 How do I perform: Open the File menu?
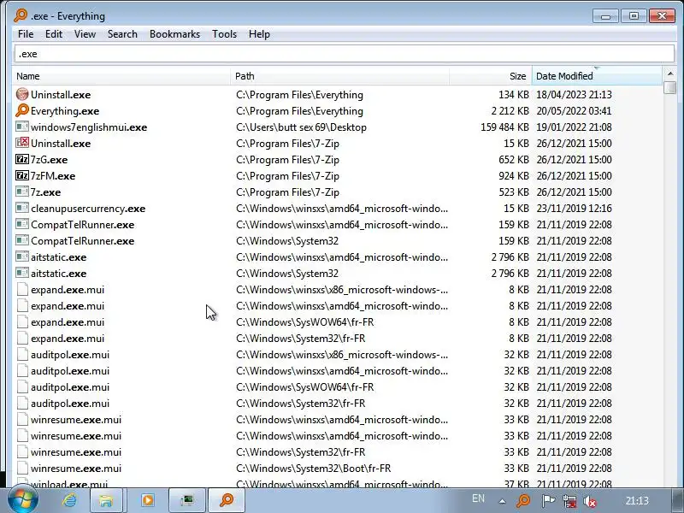[26, 34]
